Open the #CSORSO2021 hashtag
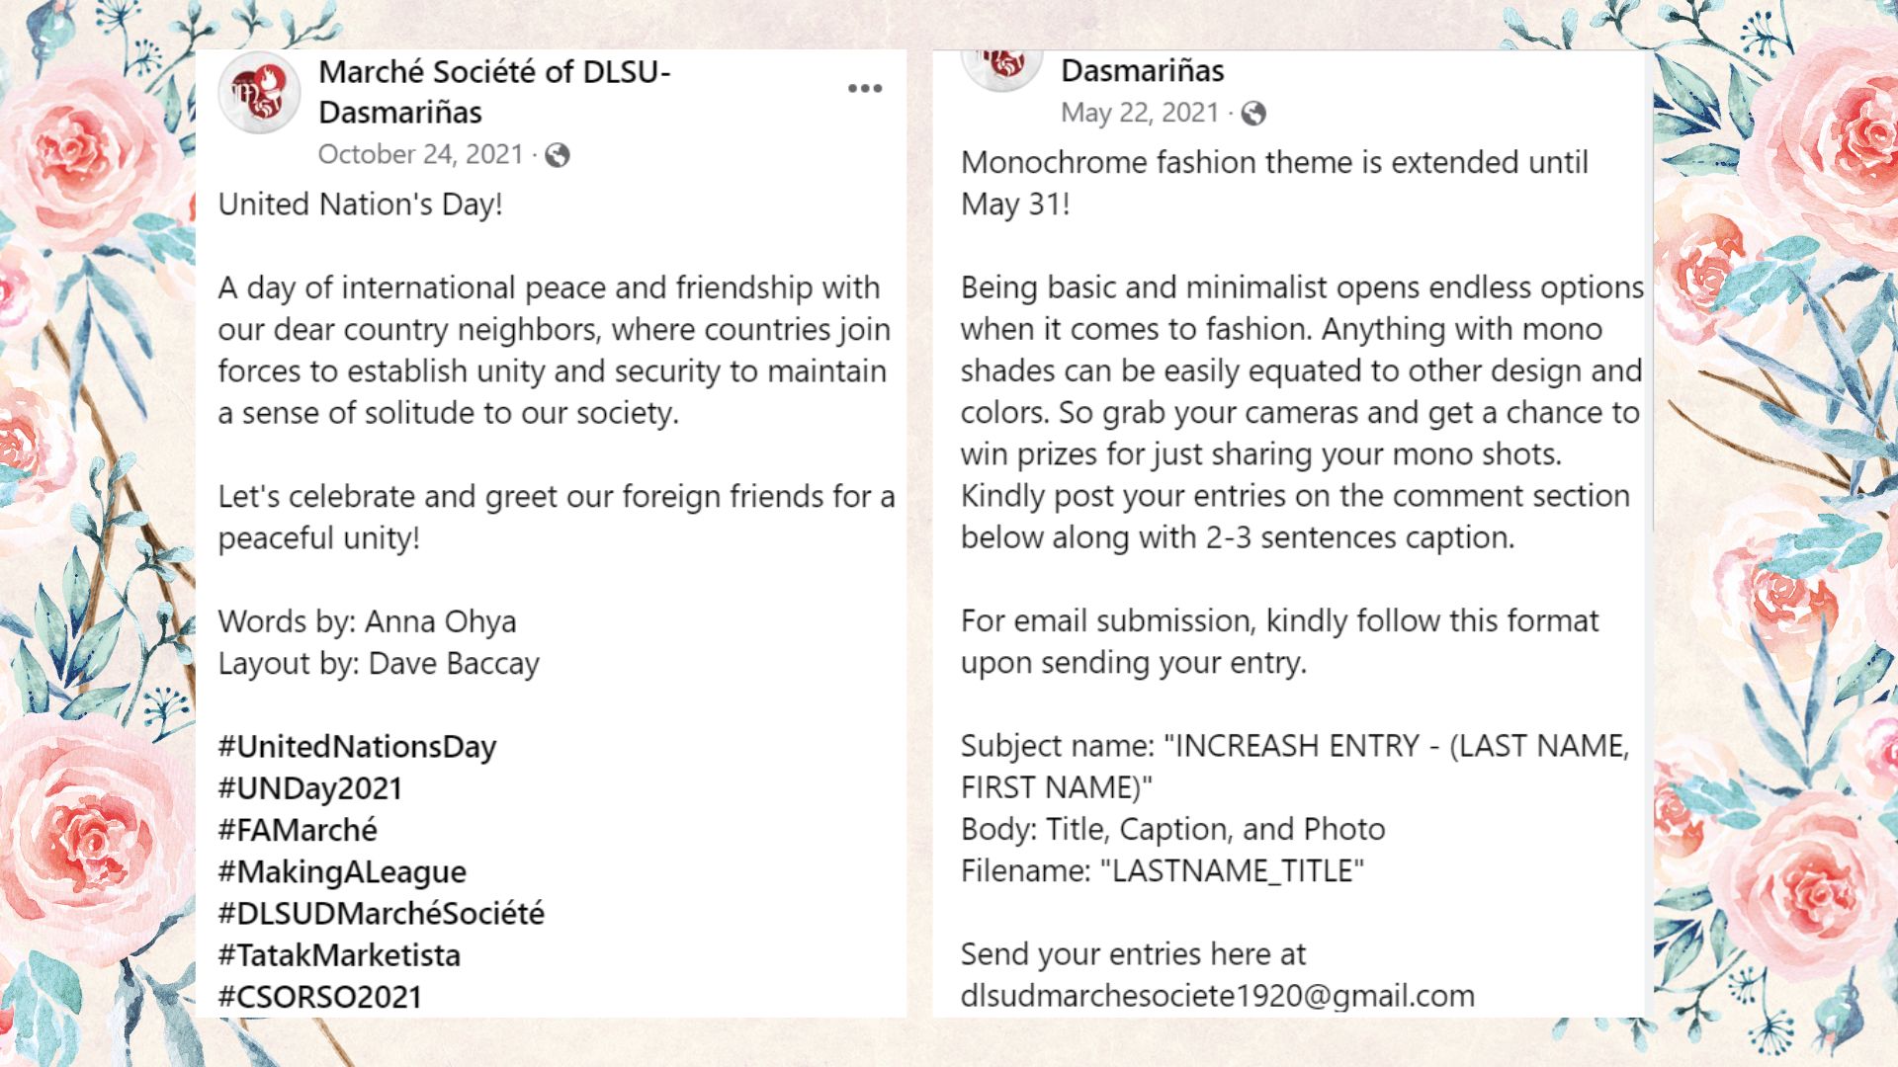 [320, 997]
